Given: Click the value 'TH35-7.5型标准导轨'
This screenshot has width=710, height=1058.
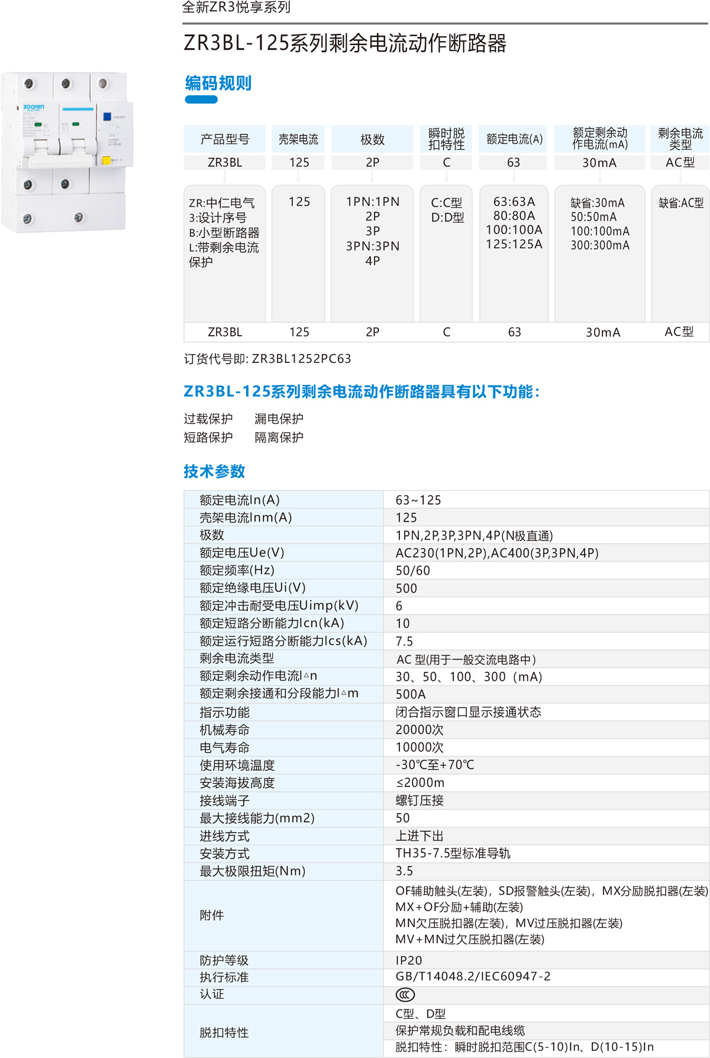Looking at the screenshot, I should [453, 853].
